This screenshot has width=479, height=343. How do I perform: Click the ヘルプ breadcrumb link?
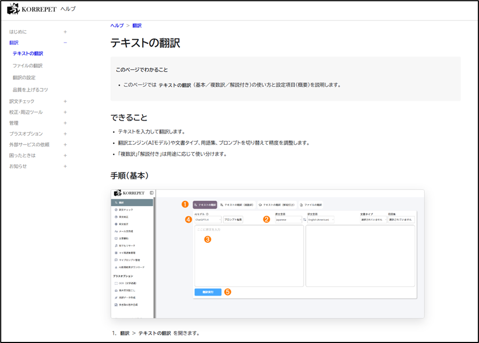[117, 25]
